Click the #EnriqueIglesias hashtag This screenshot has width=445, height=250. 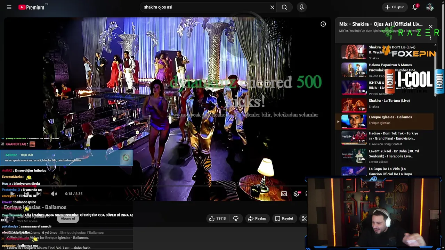click(x=72, y=233)
